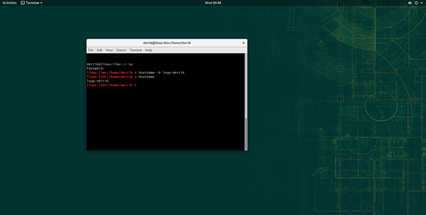Open the Activities overview
Screen dimensions: 426x215
tap(9, 2)
